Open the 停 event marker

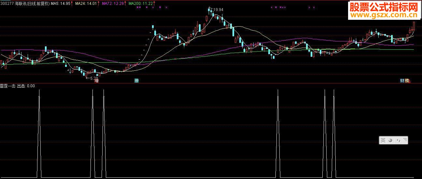point(137,81)
